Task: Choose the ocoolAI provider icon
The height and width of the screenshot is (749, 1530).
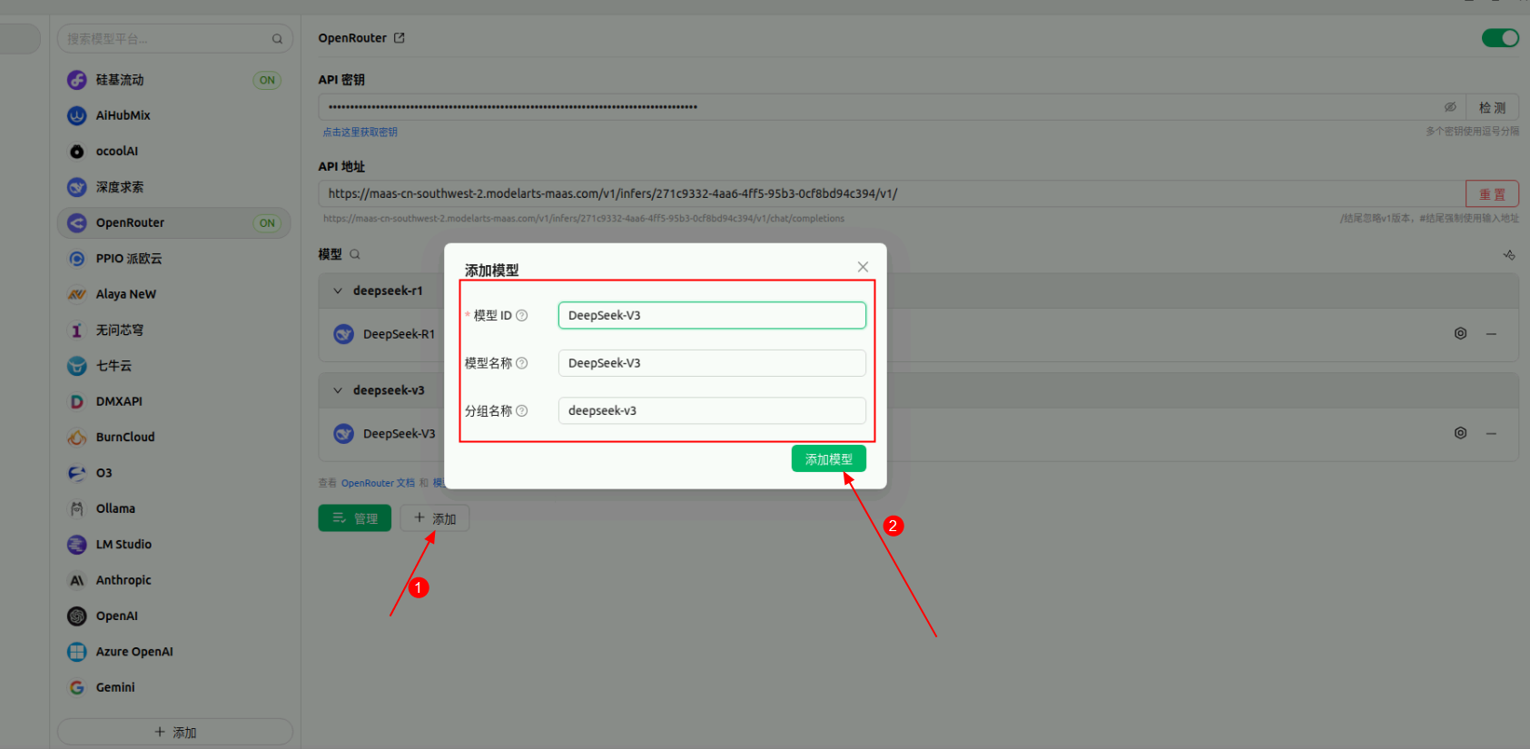Action: coord(77,152)
